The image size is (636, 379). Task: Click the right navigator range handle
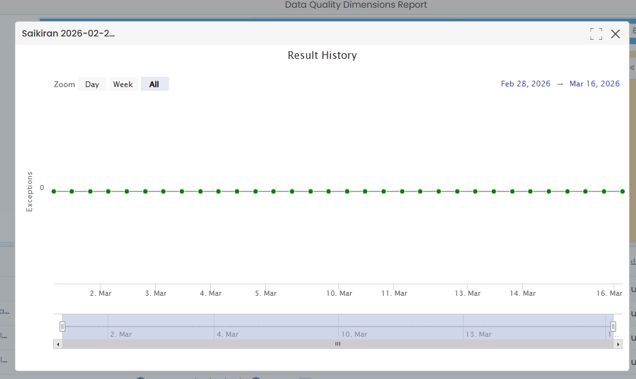[614, 327]
